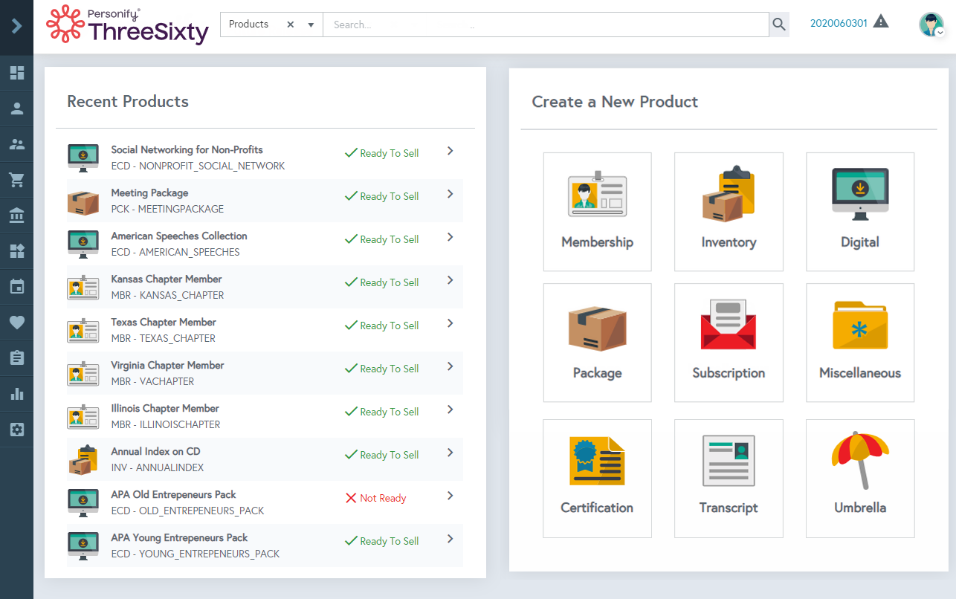956x599 pixels.
Task: Expand American Speeches Collection row chevron
Action: (x=450, y=237)
